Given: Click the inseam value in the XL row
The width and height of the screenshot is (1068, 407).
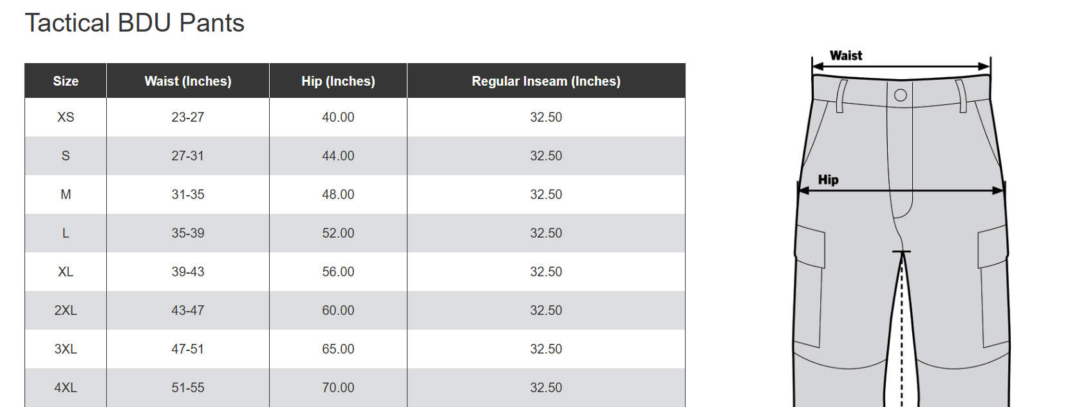Looking at the screenshot, I should (546, 272).
